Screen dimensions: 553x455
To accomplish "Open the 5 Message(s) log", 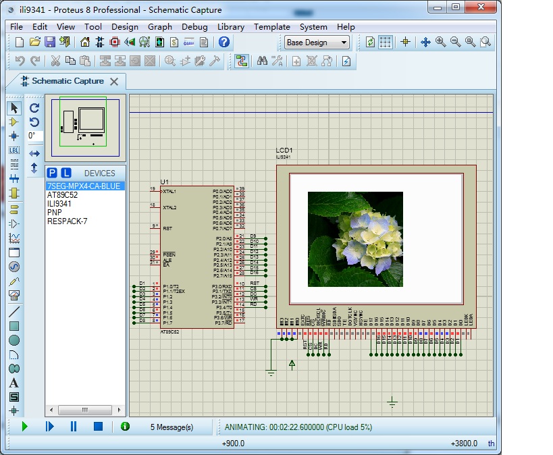I will (171, 427).
